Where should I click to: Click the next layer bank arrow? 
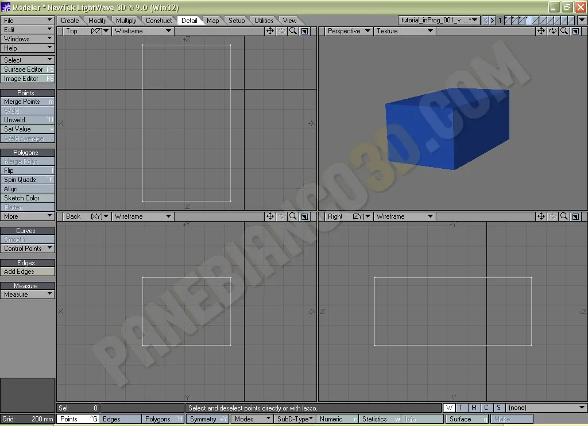492,20
